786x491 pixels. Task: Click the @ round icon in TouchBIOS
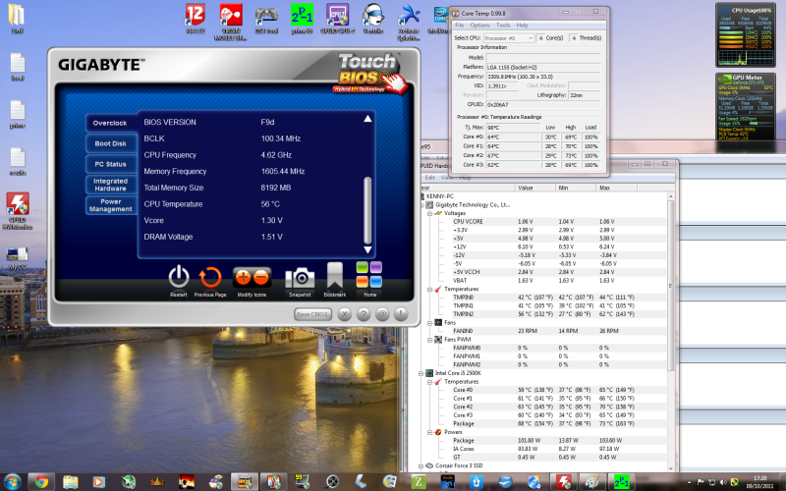(x=382, y=314)
